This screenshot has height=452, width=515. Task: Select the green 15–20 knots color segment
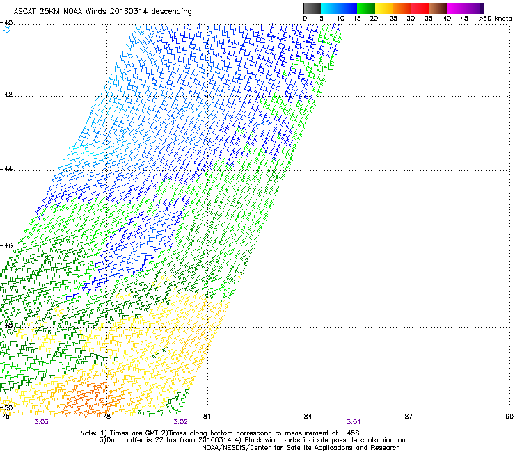366,8
